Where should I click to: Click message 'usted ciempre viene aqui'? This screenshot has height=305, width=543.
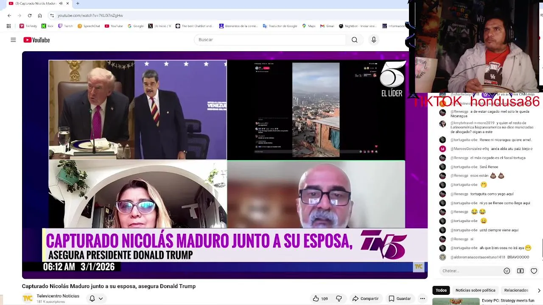tap(499, 230)
